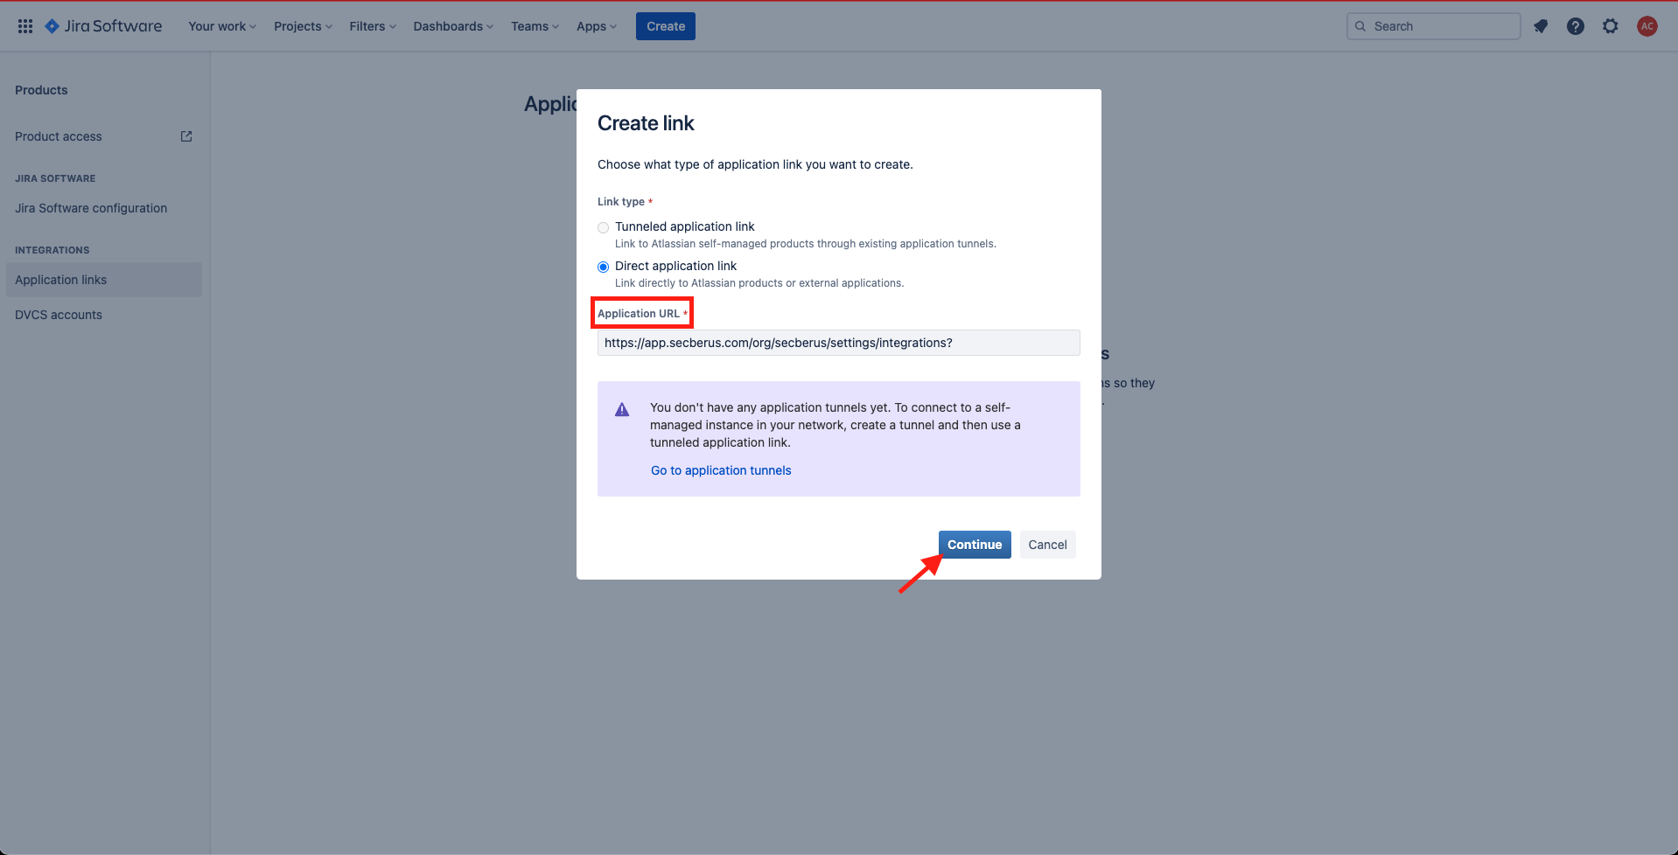Open the app switcher grid icon
The image size is (1678, 855).
point(25,26)
